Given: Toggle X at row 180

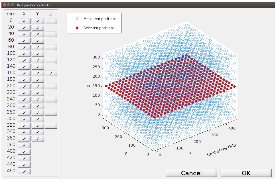Looking at the screenshot, I should tap(24, 80).
